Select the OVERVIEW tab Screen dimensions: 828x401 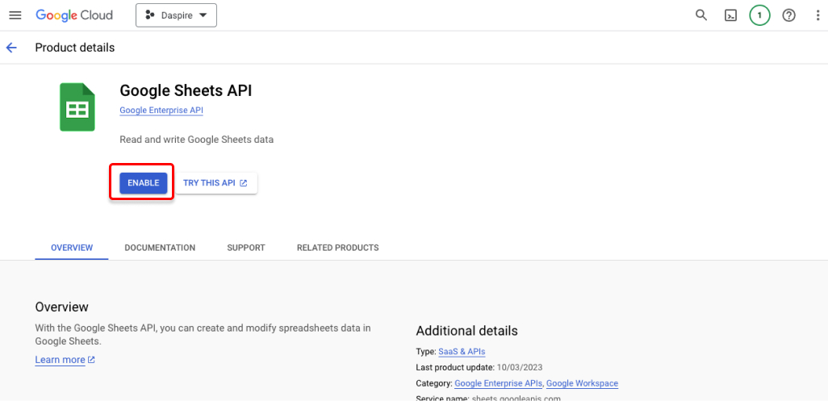pos(72,248)
